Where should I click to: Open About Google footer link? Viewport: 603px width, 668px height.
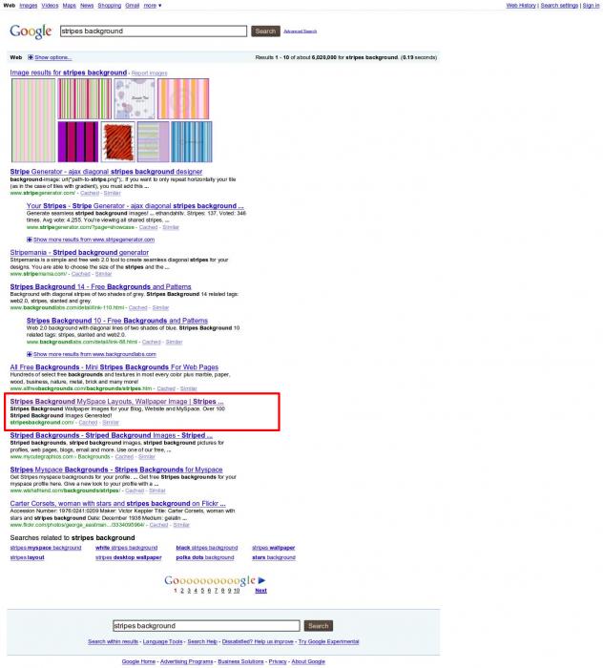[x=308, y=661]
